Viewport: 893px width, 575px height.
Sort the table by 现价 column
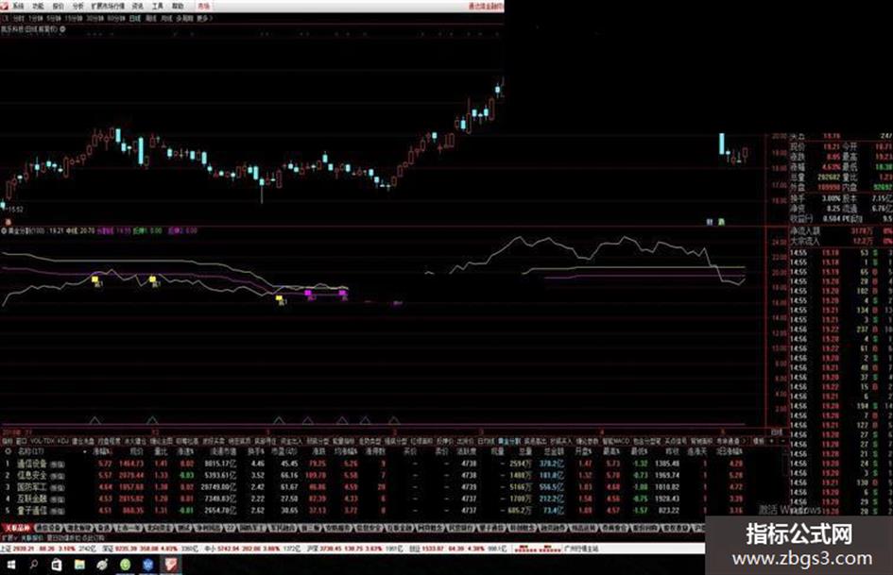(x=136, y=451)
